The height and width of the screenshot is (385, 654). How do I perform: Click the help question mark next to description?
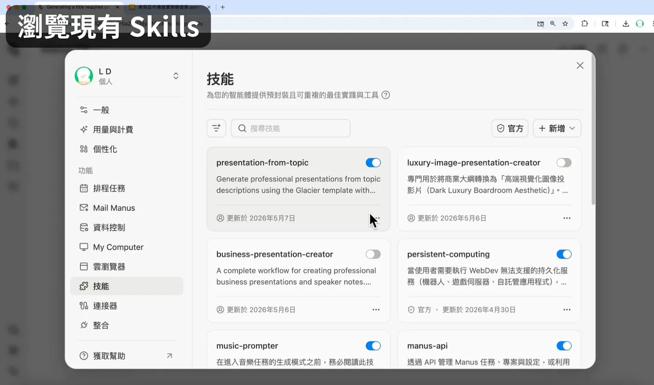coord(385,95)
